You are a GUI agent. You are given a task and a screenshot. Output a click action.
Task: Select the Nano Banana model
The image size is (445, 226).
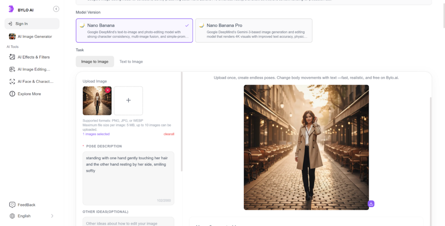[134, 30]
